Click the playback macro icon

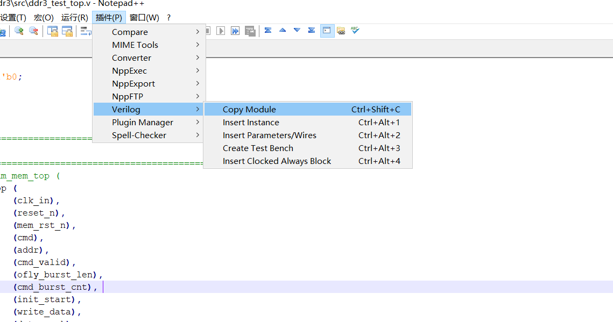coord(221,31)
